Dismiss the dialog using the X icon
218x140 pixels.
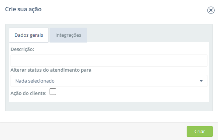211,10
